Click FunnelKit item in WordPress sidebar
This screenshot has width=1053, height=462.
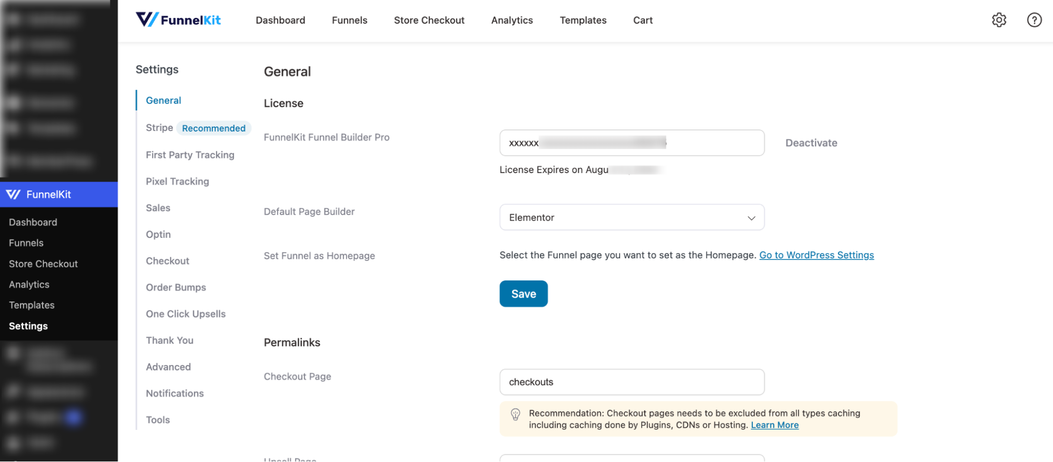click(58, 195)
